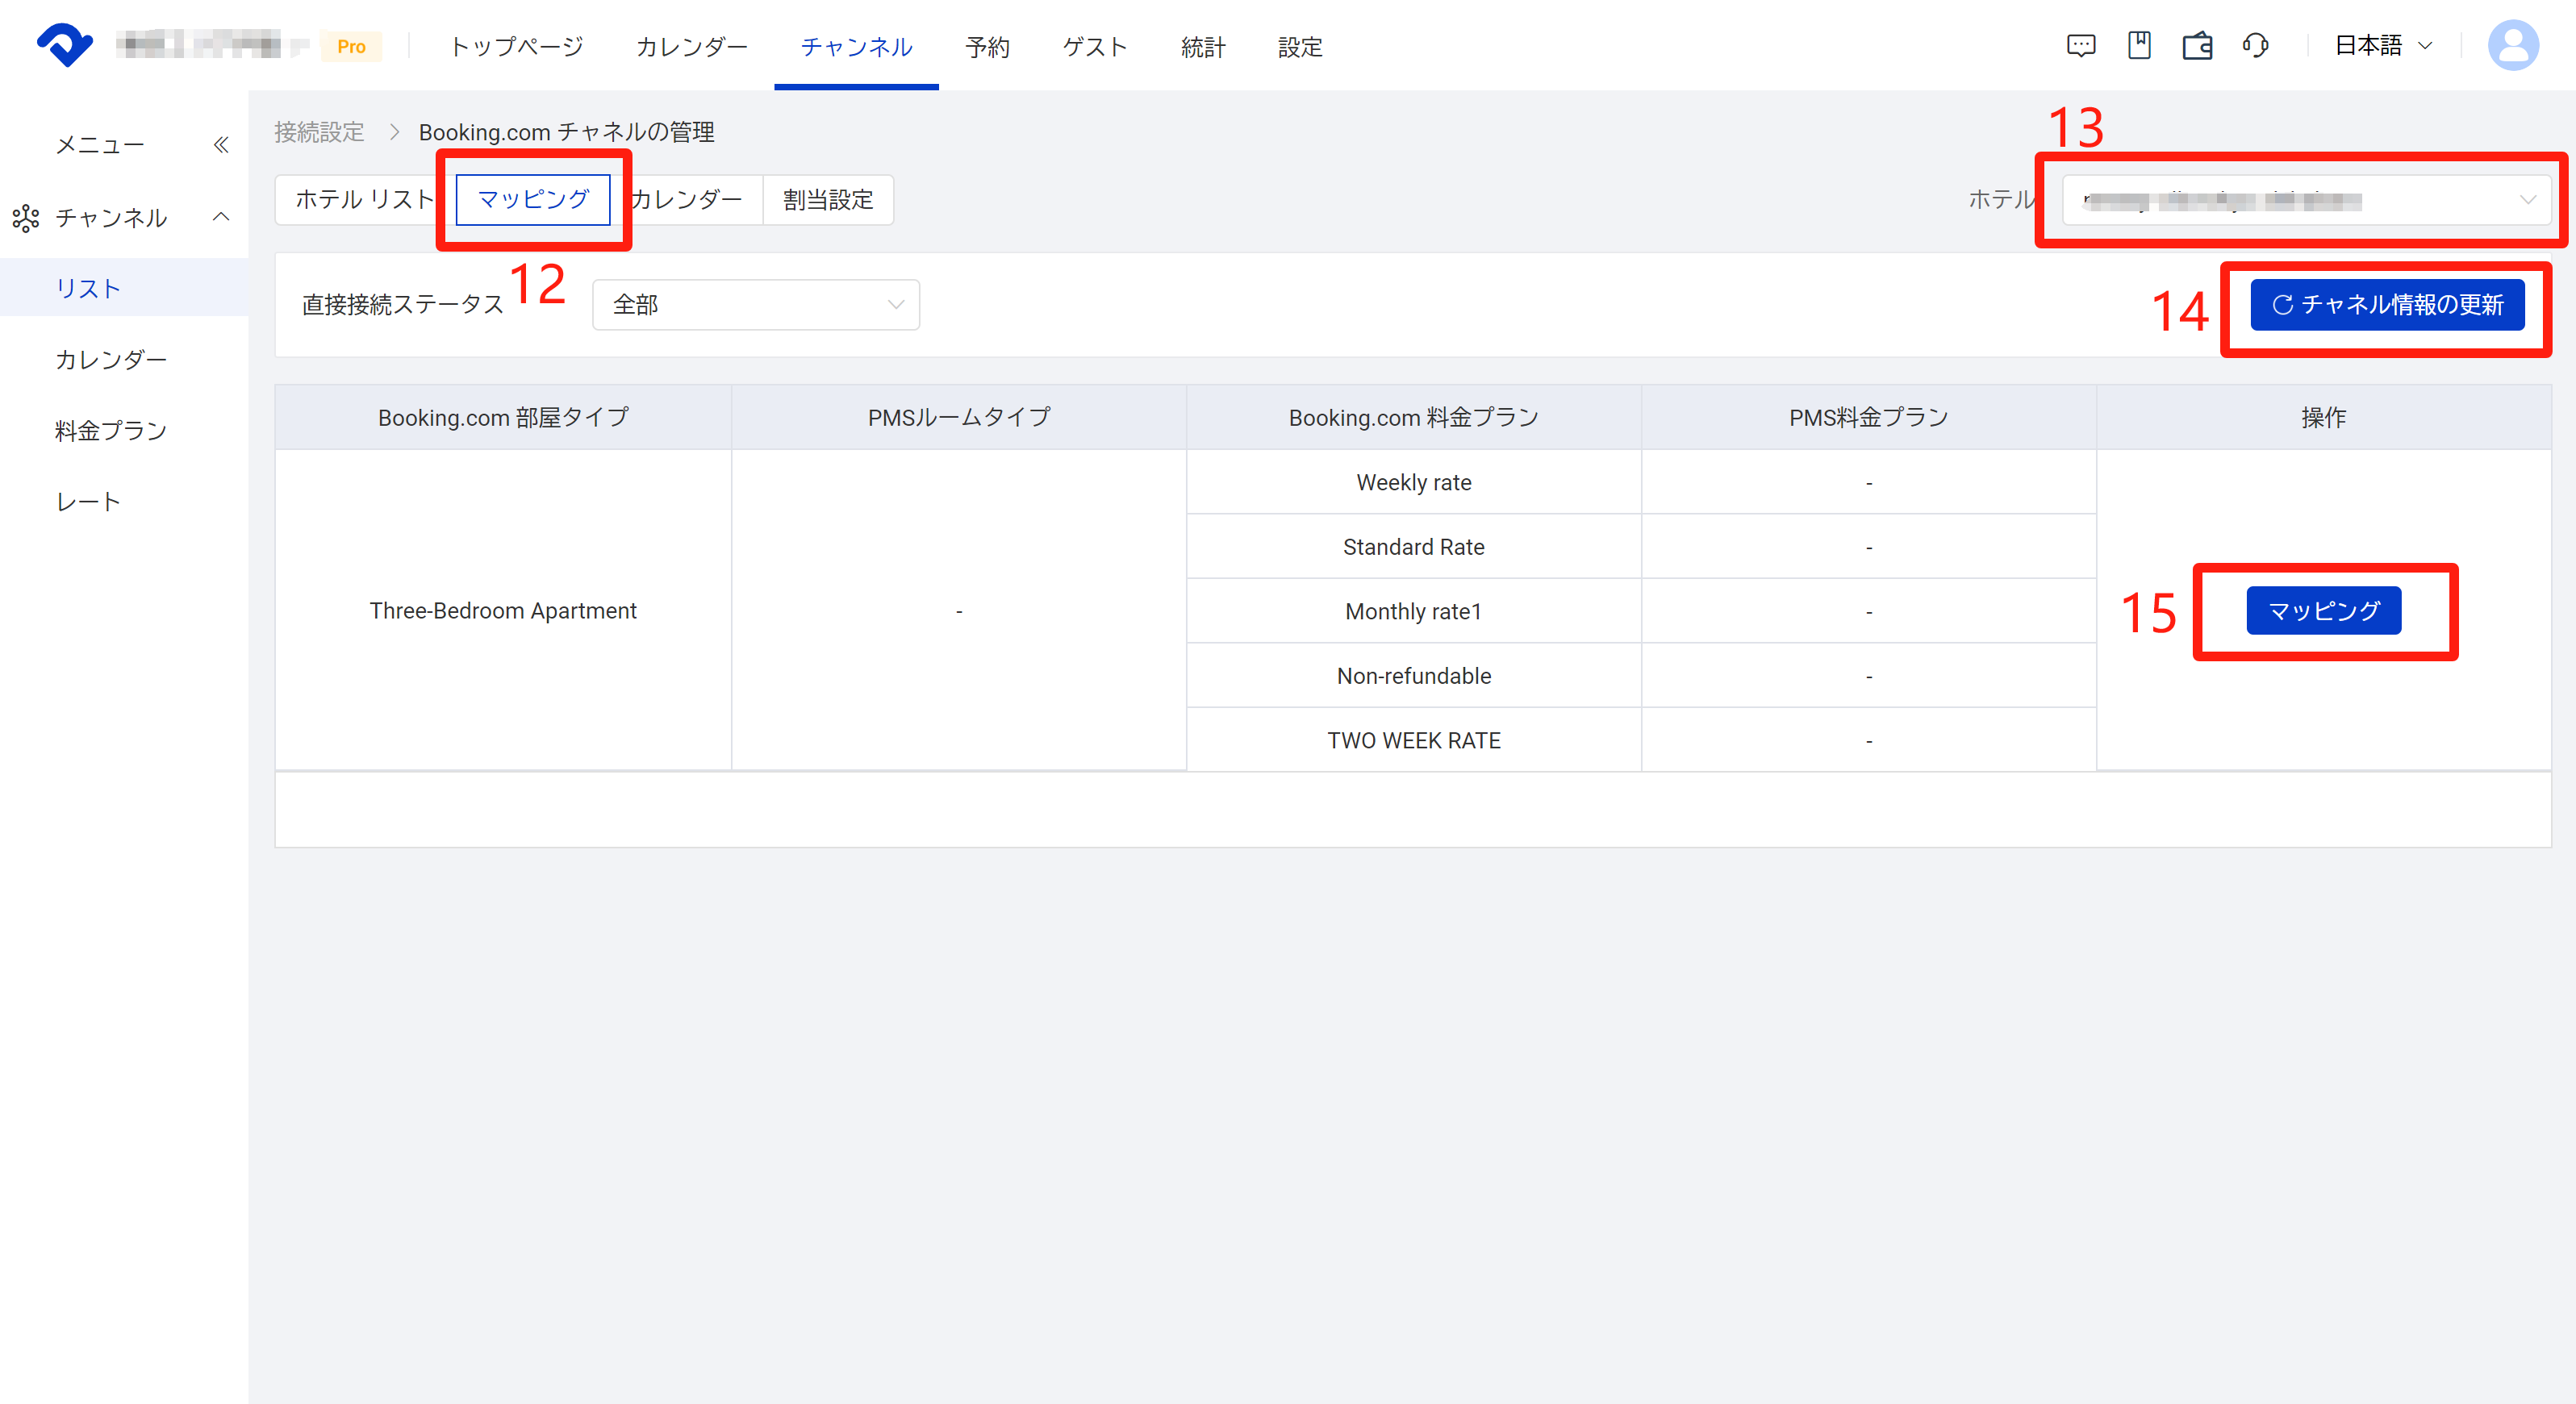2576x1404 pixels.
Task: Click the 操作 column header
Action: 2323,418
